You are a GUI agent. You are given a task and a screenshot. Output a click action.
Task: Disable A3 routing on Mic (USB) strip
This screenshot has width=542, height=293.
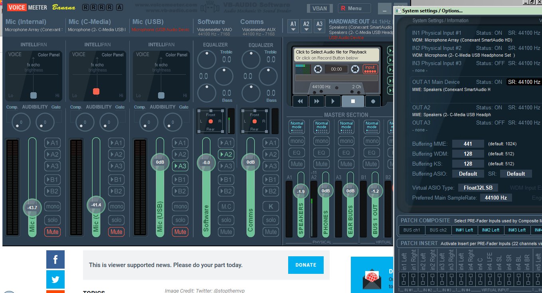tap(180, 166)
